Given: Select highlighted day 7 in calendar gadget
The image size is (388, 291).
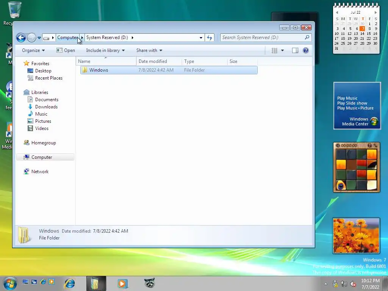Looking at the screenshot, I should pyautogui.click(x=362, y=28).
